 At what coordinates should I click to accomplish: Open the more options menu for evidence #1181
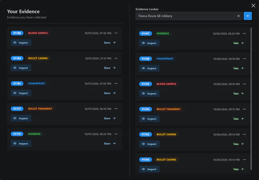tap(116, 84)
